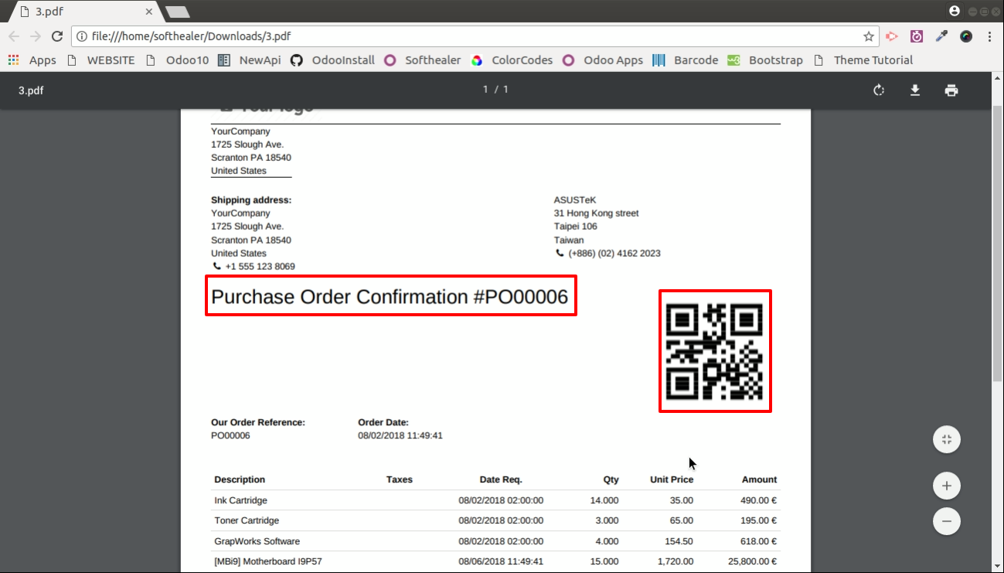Click the Purchase Order Confirmation #PO00006 heading
Image resolution: width=1004 pixels, height=573 pixels.
[x=390, y=297]
